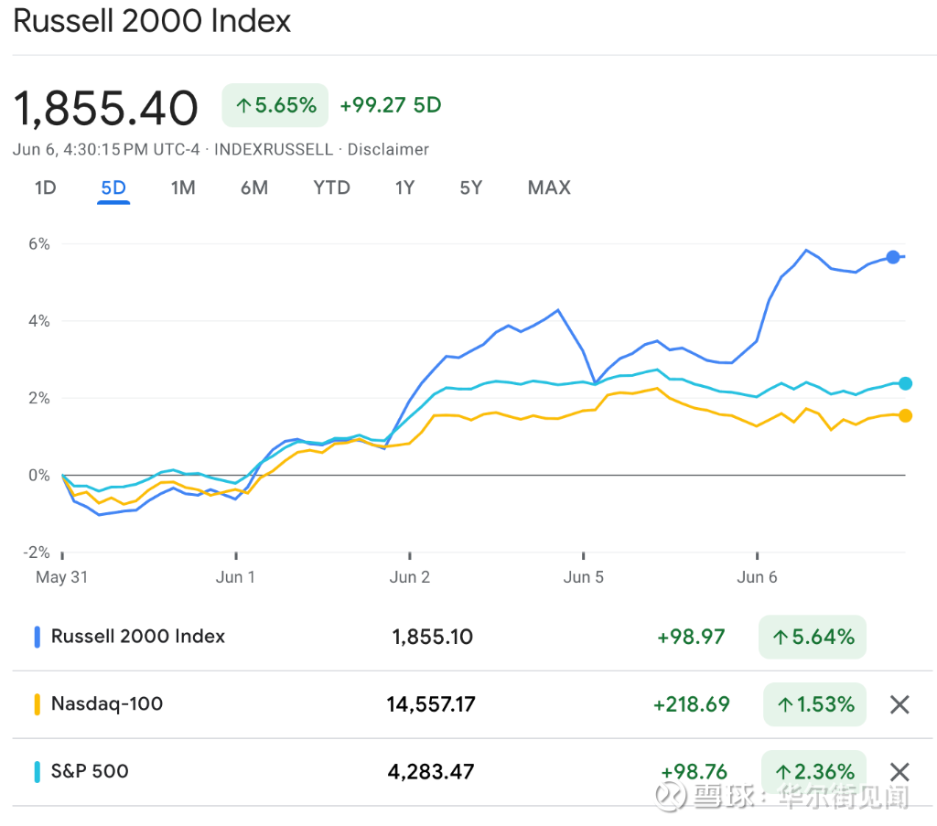Click the Jun 5 marker on chart axis
937x826 pixels.
coord(584,576)
